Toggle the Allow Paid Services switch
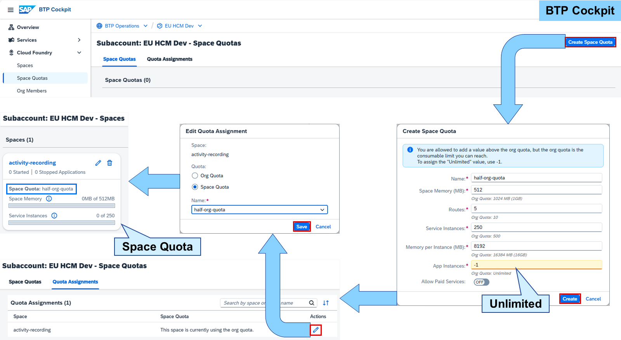 [x=481, y=282]
